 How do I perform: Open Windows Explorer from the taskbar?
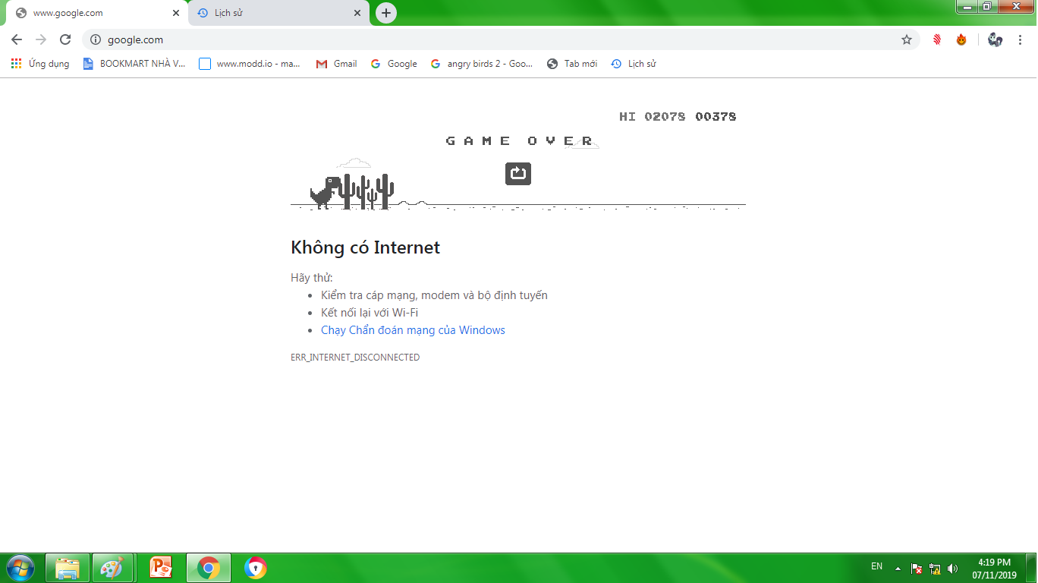[68, 568]
